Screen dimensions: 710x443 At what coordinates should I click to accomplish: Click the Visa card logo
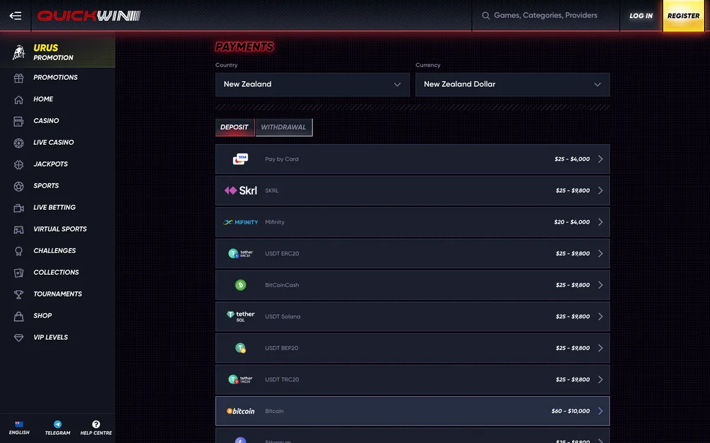pyautogui.click(x=240, y=159)
